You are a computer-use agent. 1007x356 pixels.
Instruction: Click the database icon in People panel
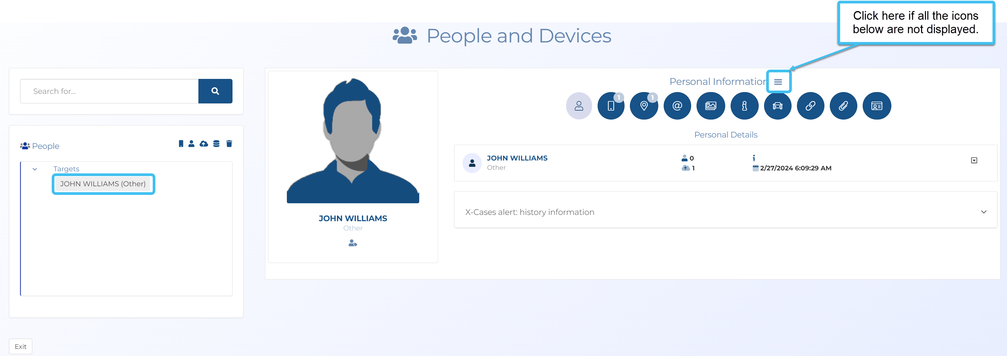point(216,144)
